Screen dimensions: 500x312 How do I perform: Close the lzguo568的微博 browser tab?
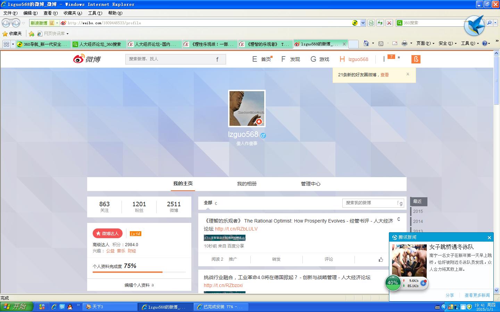point(344,44)
